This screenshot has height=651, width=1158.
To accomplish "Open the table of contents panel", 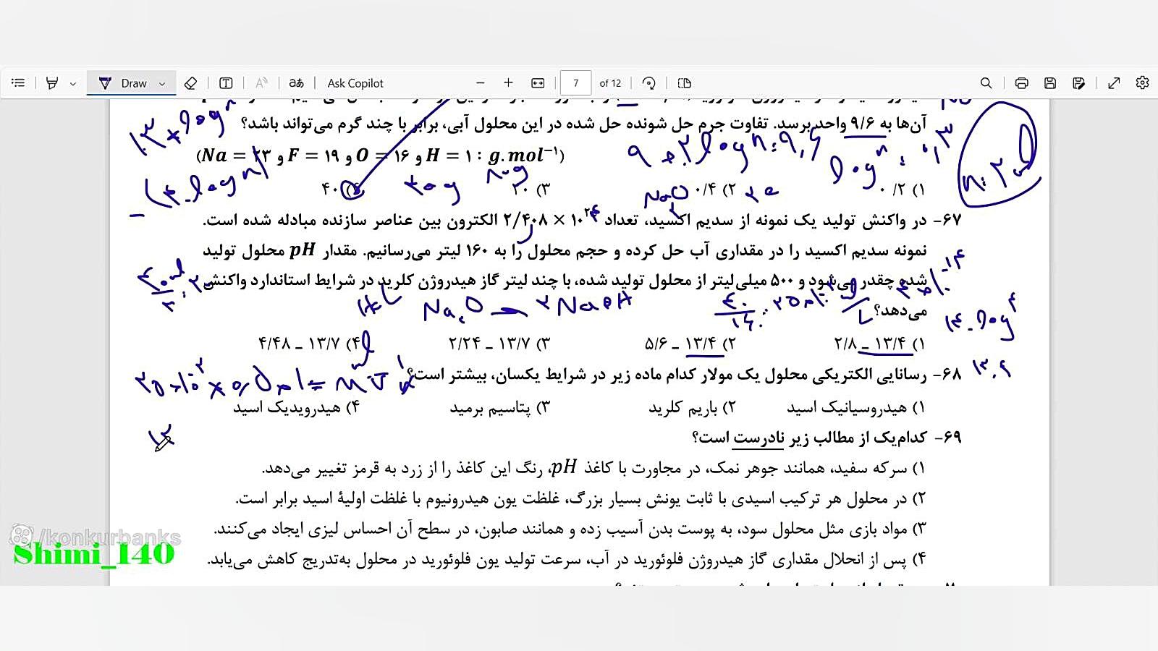I will 18,83.
